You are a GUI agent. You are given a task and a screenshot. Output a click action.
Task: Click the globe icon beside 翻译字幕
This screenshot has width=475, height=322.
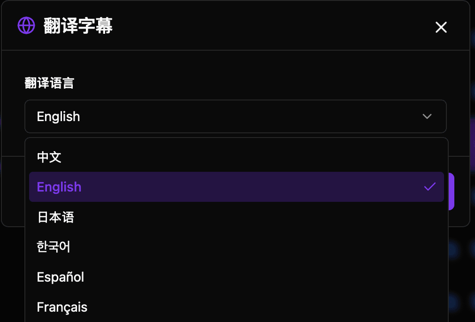[26, 25]
